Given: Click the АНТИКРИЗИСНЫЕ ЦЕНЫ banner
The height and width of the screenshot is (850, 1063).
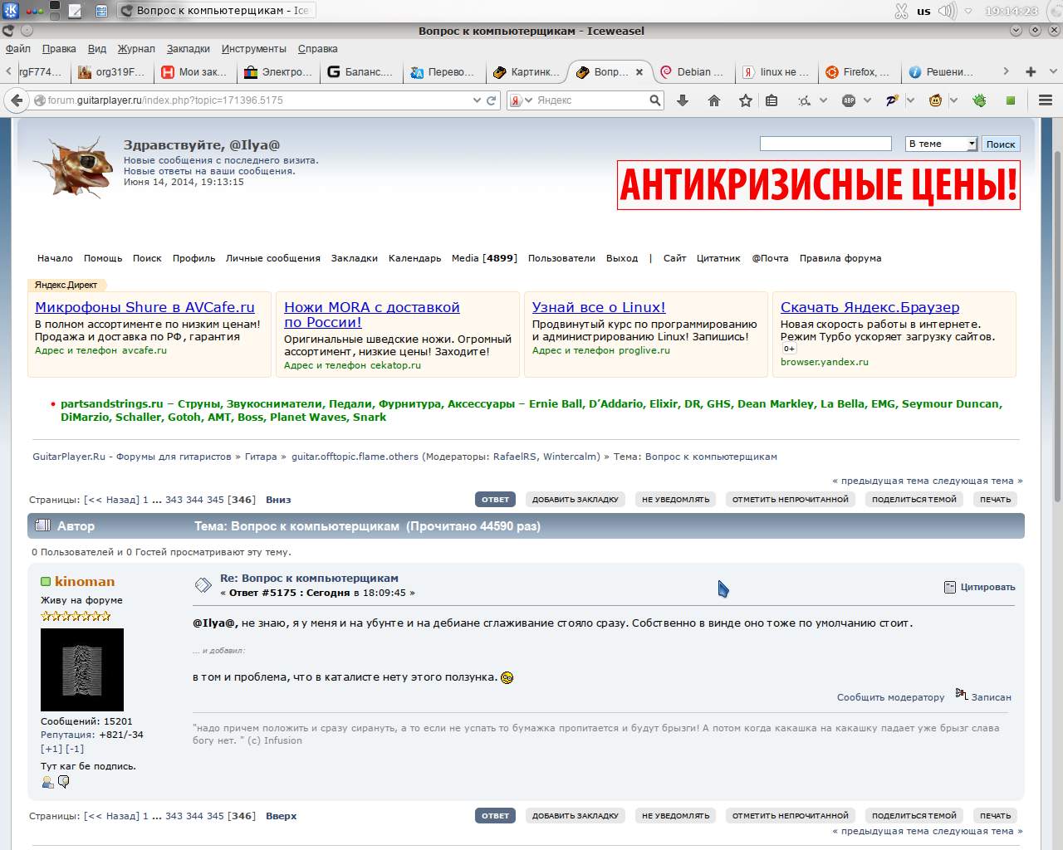Looking at the screenshot, I should [819, 185].
